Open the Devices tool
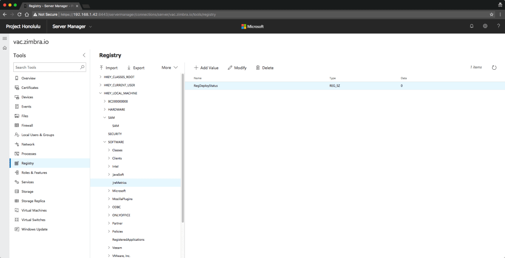This screenshot has height=258, width=505. tap(27, 97)
